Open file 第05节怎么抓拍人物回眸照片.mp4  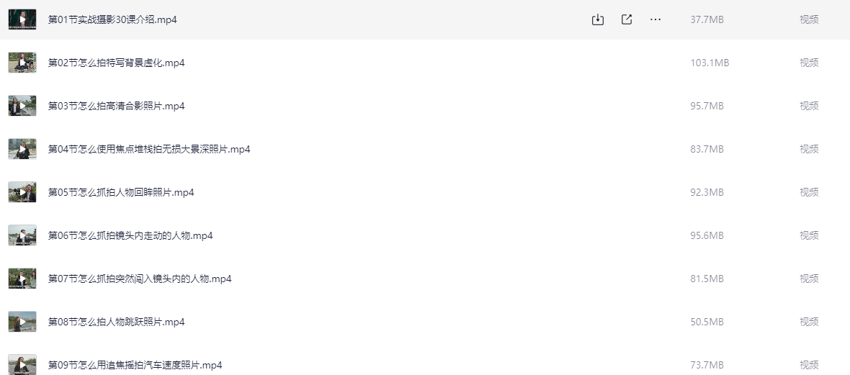(121, 192)
